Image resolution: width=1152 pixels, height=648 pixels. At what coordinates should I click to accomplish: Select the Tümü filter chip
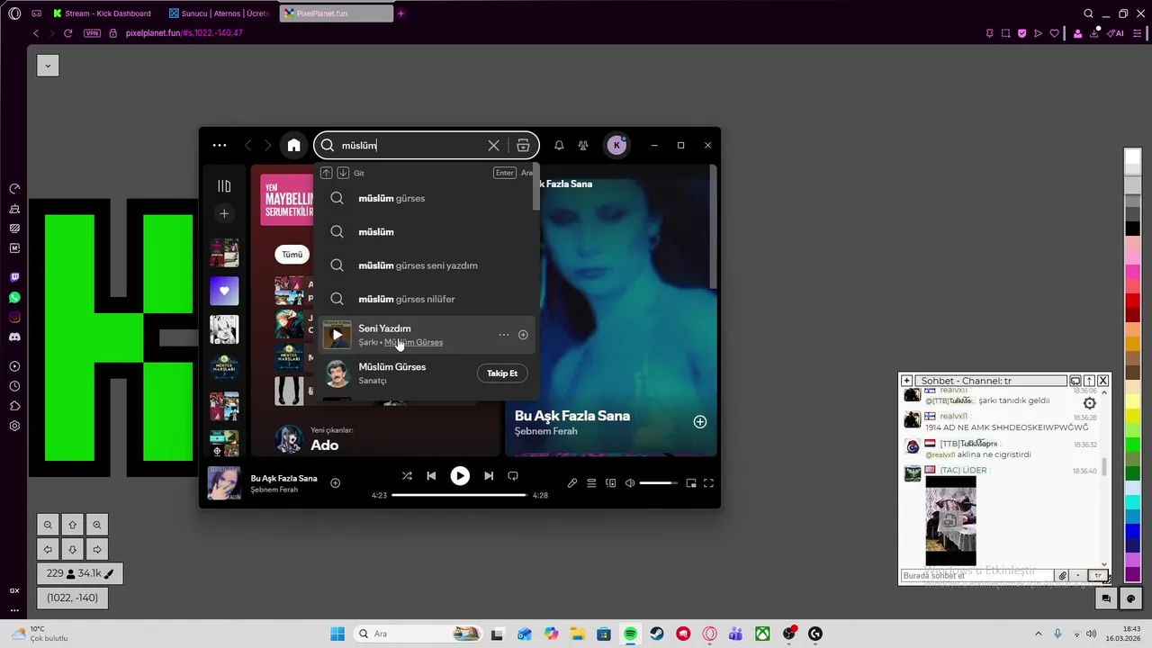coord(292,255)
